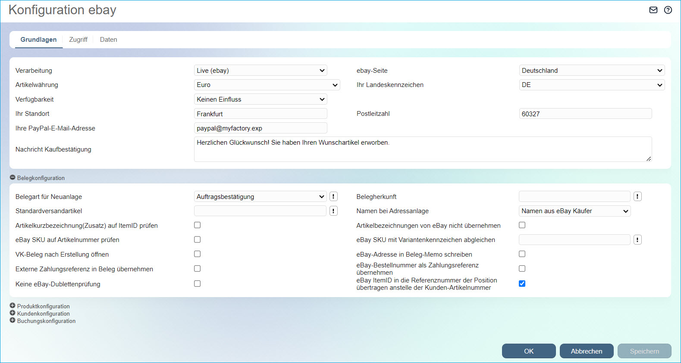Expand the Produktkonfiguration section

pyautogui.click(x=13, y=306)
